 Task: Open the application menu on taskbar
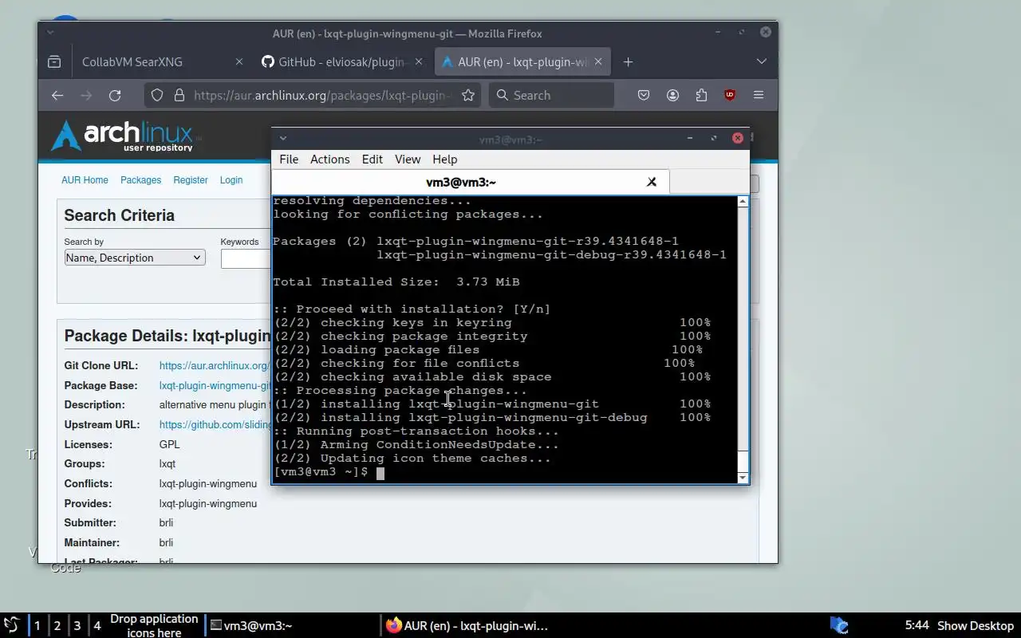pyautogui.click(x=11, y=625)
